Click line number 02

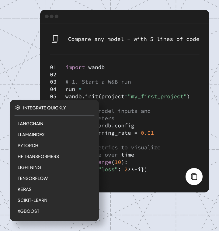click(x=53, y=75)
